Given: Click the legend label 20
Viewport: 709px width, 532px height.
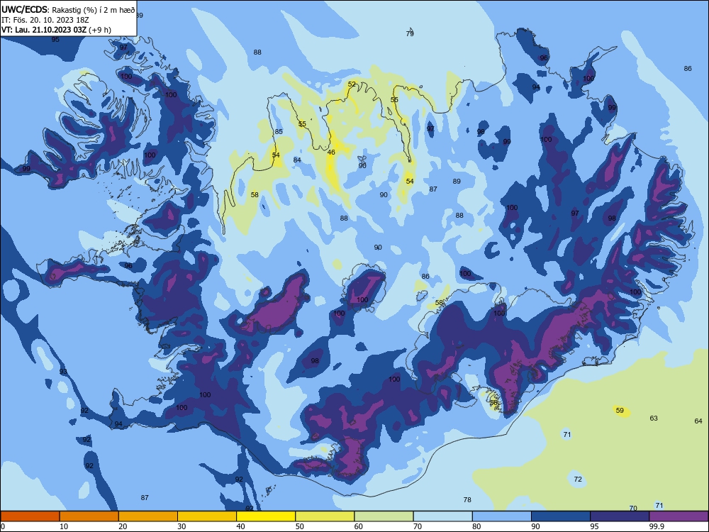Looking at the screenshot, I should (123, 526).
